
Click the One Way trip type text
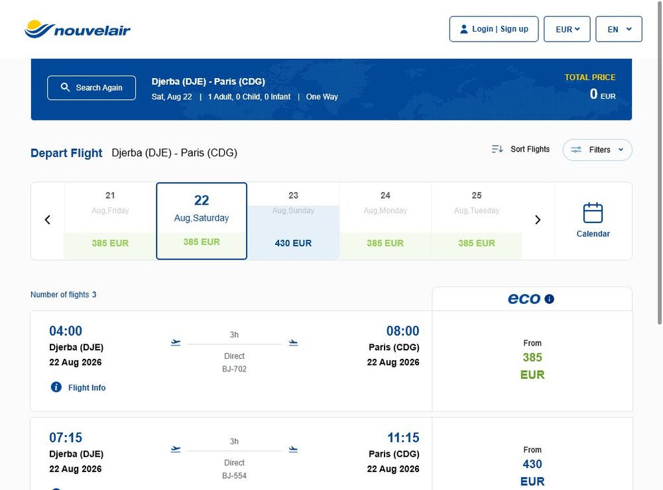point(322,97)
